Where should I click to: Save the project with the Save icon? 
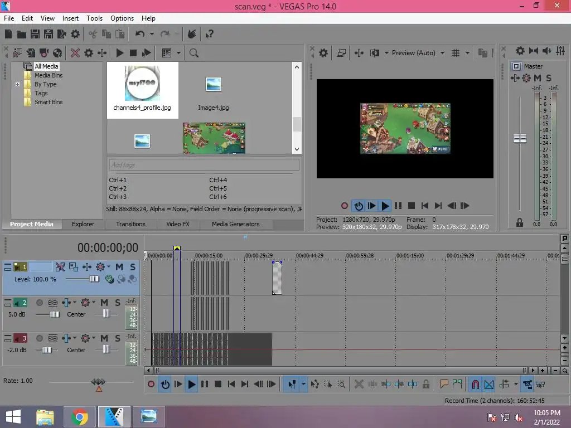(x=35, y=34)
